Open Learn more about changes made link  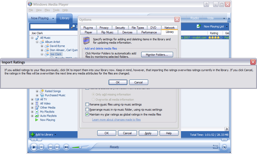pos(116,120)
